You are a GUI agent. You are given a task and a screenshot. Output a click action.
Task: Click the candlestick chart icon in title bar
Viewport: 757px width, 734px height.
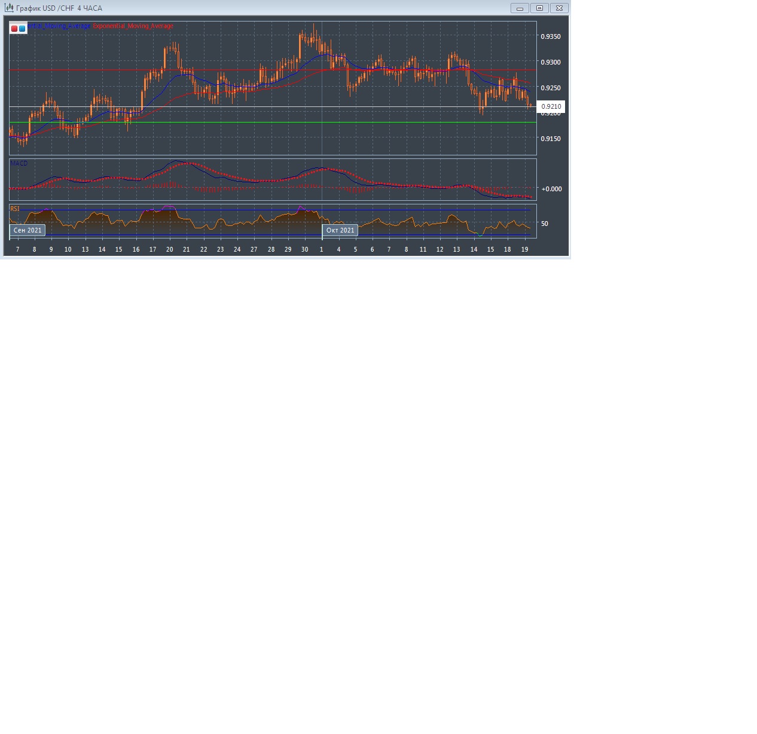tap(9, 8)
